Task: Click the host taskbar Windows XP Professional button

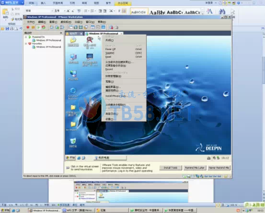Action: 45,211
